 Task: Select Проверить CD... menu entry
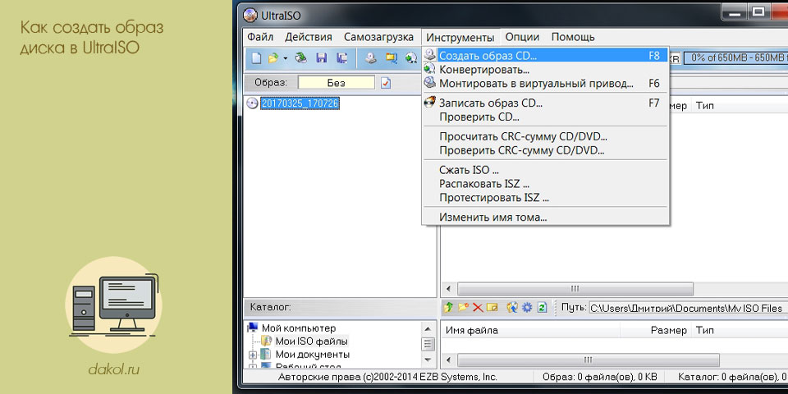pyautogui.click(x=545, y=117)
